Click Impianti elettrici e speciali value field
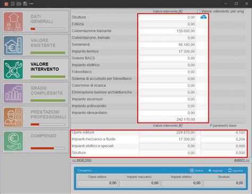The width and height of the screenshot is (252, 194). pos(167,146)
